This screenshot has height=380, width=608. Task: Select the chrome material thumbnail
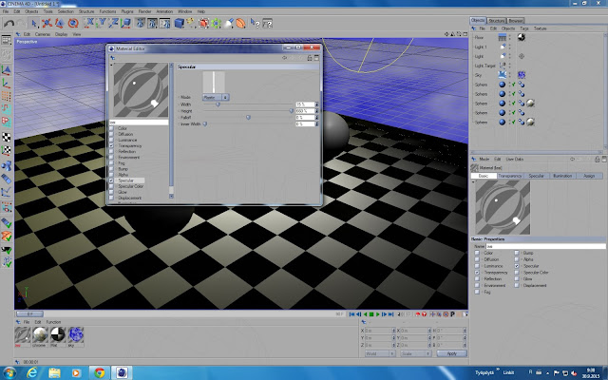(40, 334)
